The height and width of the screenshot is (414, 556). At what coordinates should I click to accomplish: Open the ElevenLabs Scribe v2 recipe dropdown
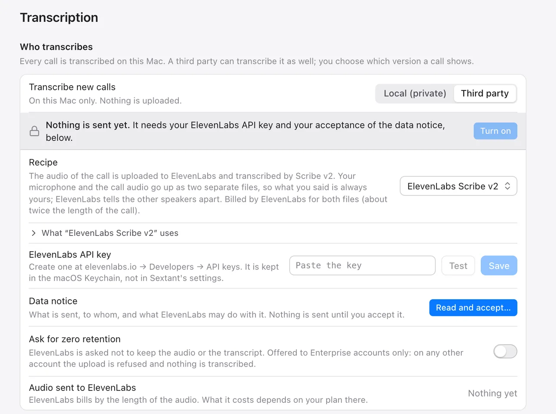[458, 186]
